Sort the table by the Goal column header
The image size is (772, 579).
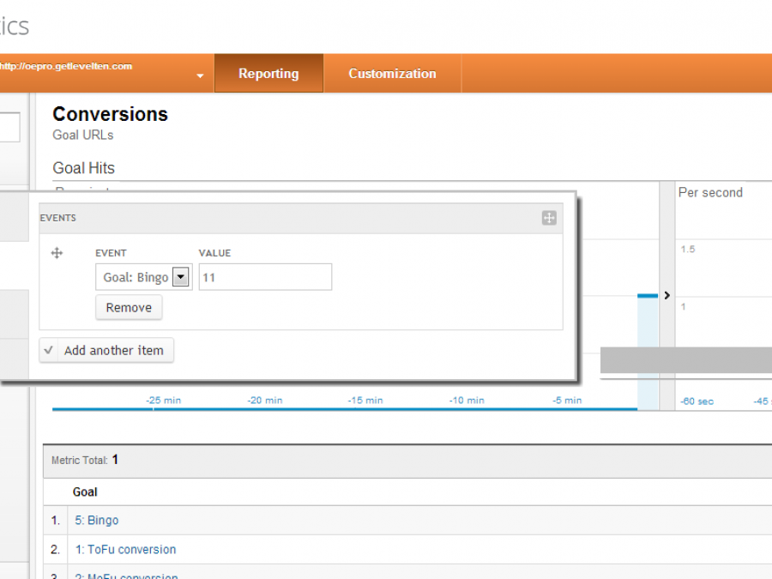pos(84,492)
